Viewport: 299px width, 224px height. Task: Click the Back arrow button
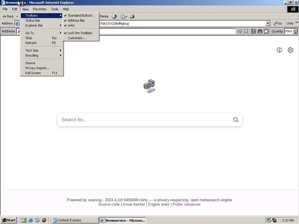[x=8, y=16]
